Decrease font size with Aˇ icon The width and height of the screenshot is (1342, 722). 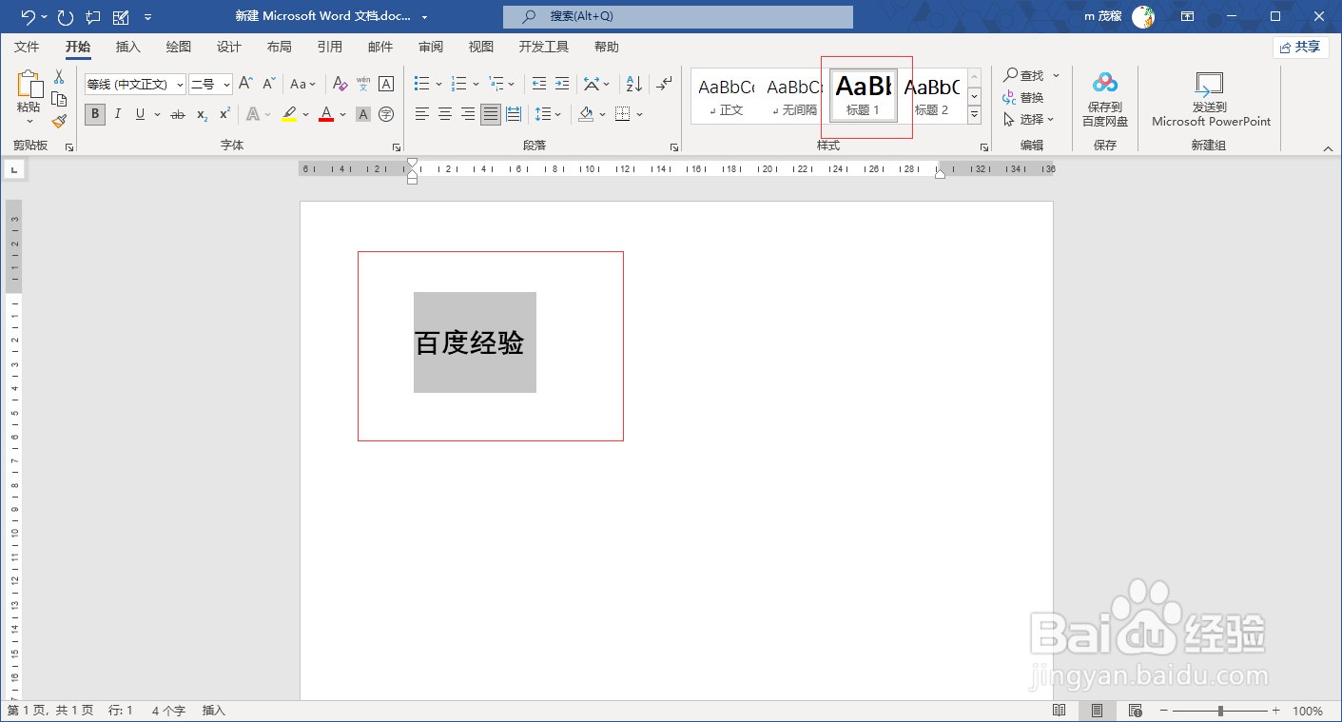[x=269, y=84]
